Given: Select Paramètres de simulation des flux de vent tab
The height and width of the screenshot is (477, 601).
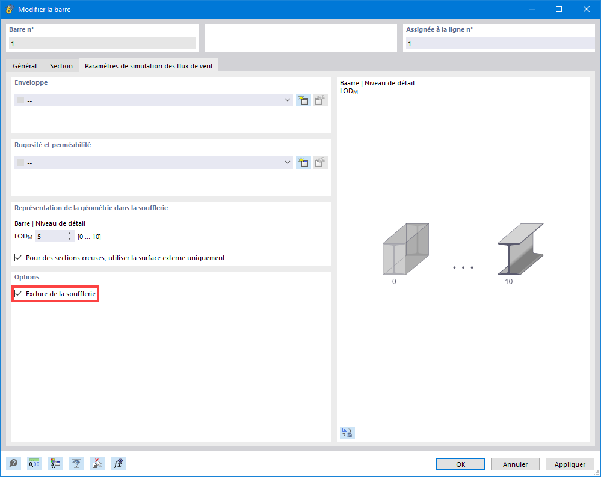Looking at the screenshot, I should pos(149,66).
